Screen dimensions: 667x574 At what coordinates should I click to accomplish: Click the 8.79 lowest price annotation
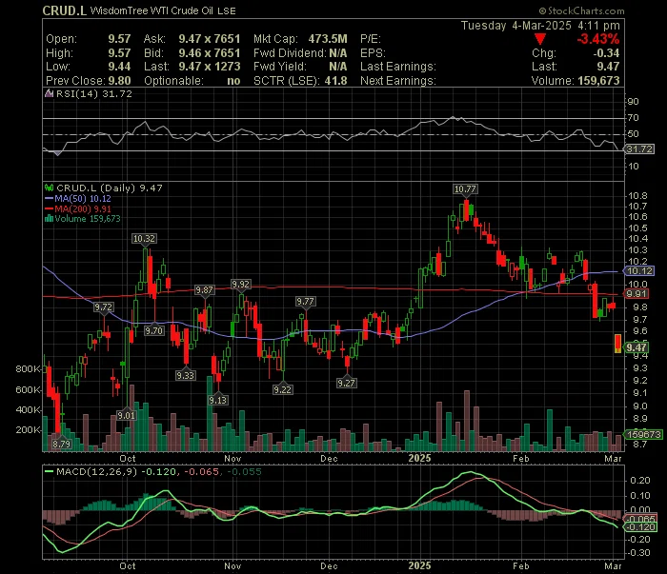click(x=61, y=444)
